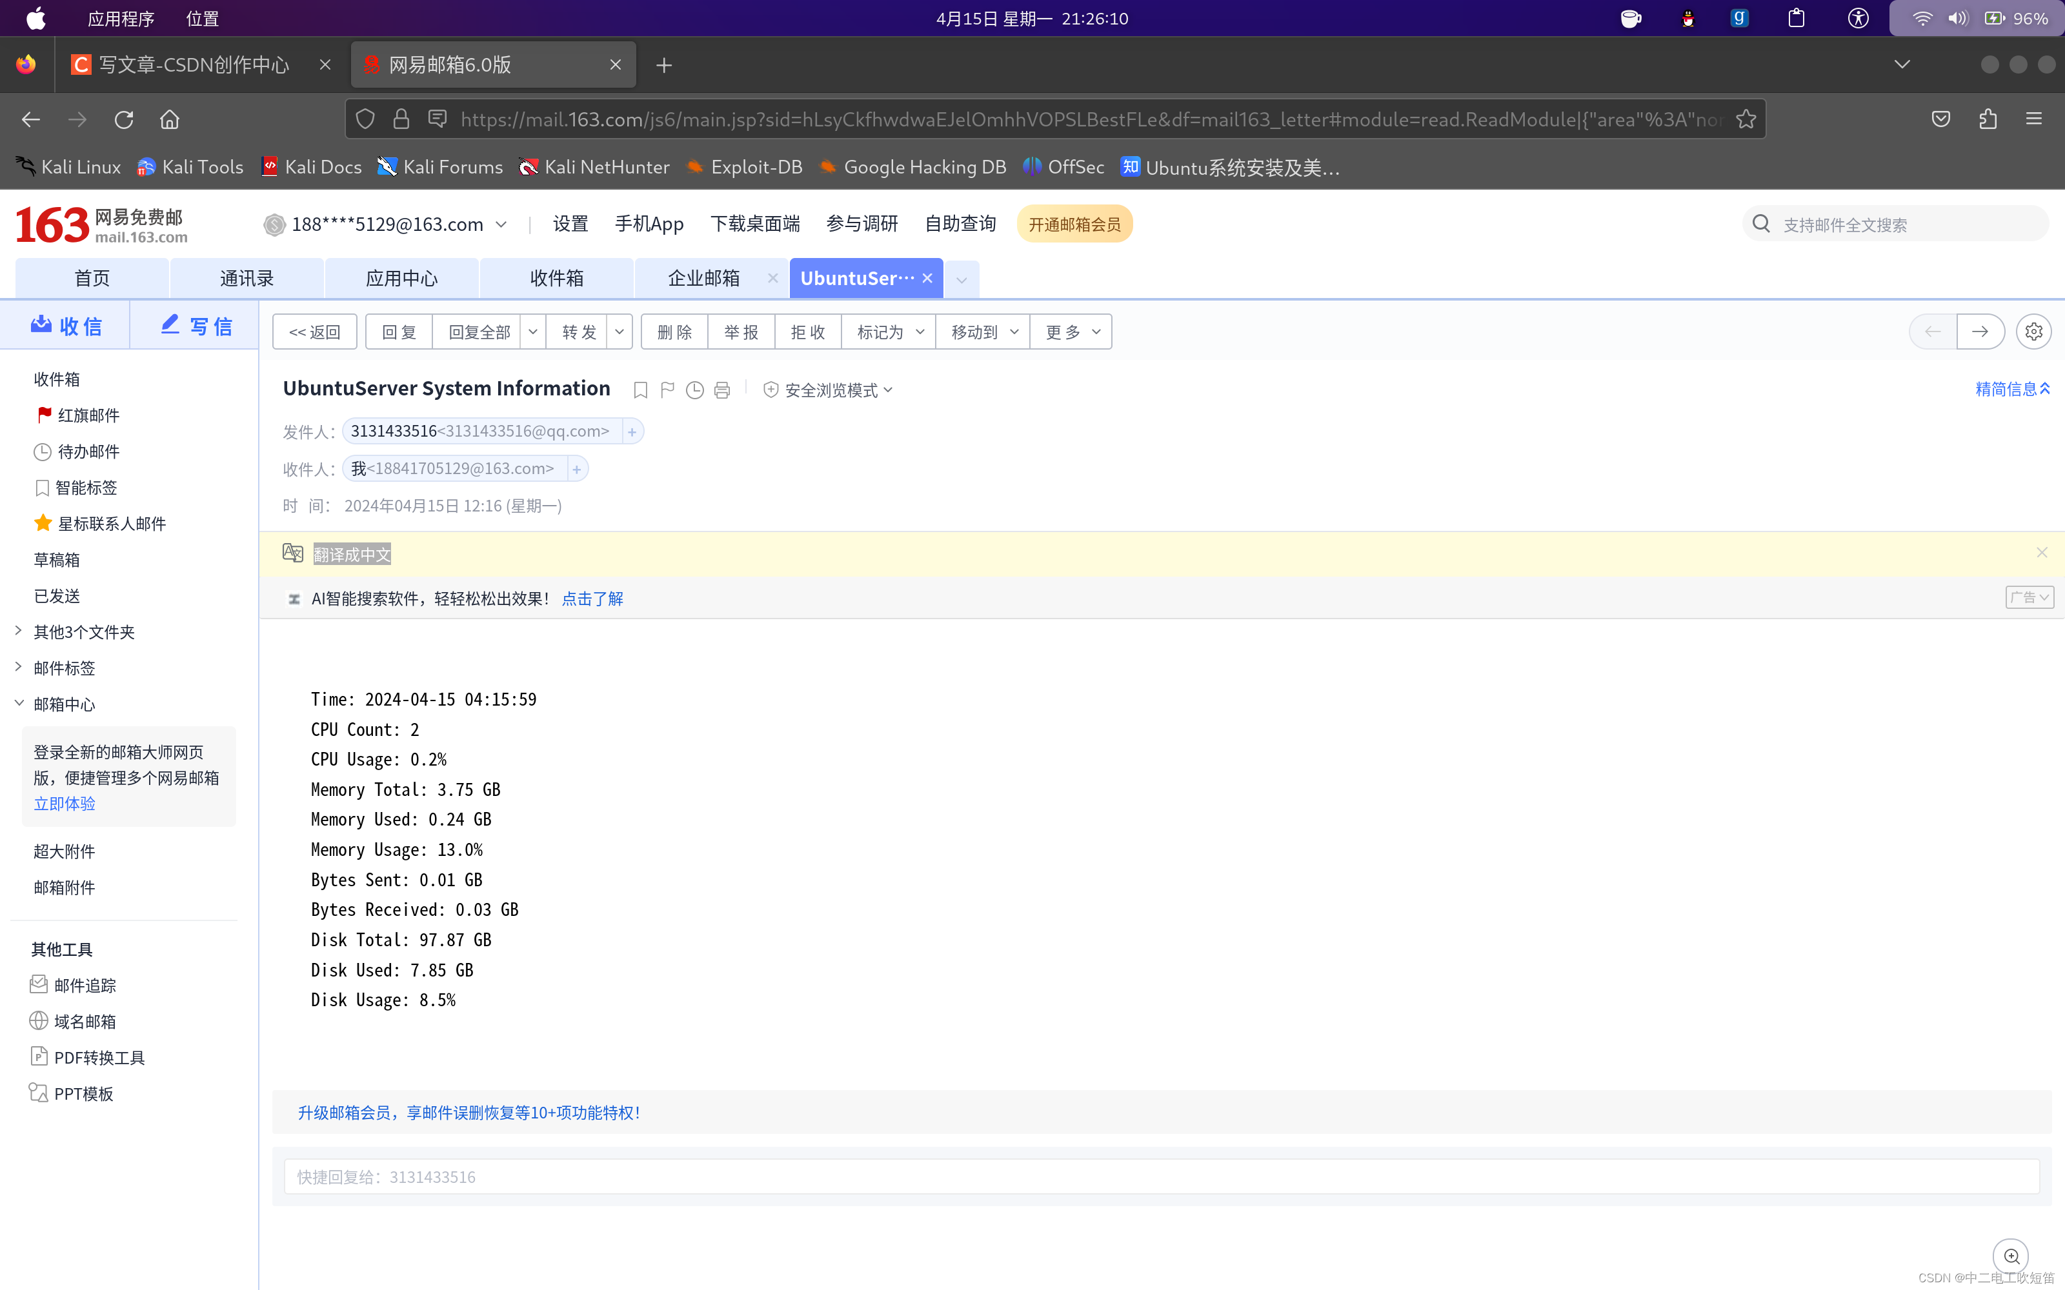Click the zoom magnifier icon at bottom right
Image resolution: width=2065 pixels, height=1290 pixels.
2011,1256
